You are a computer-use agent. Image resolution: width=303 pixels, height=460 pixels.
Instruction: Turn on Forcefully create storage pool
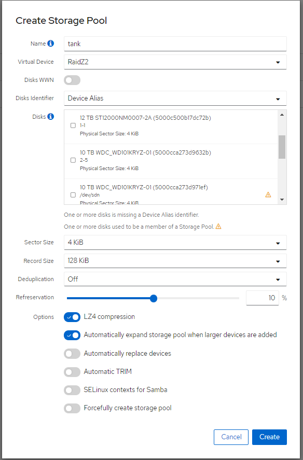(x=72, y=408)
